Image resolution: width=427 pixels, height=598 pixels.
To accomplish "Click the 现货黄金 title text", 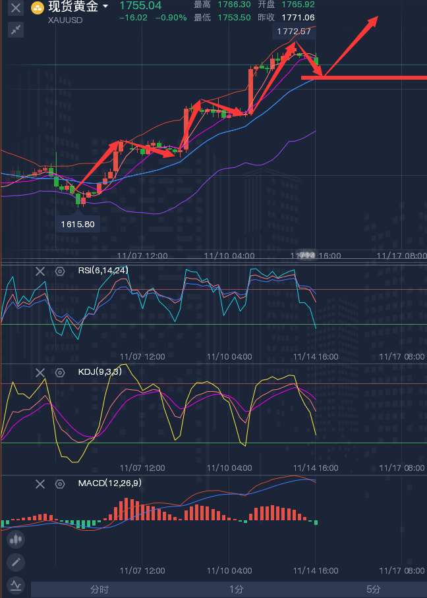I will pos(73,7).
